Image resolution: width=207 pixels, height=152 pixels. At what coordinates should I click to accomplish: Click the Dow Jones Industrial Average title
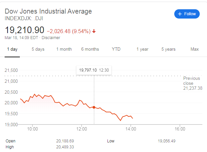[48, 11]
